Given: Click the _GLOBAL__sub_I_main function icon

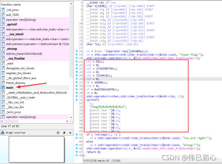Looking at the screenshot, I should pos(3,97).
